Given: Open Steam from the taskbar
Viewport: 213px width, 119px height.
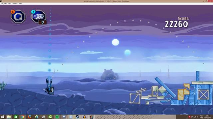Looking at the screenshot, I should (78, 117).
